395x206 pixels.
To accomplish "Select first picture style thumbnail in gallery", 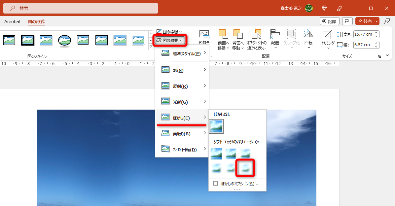I will tap(9, 40).
